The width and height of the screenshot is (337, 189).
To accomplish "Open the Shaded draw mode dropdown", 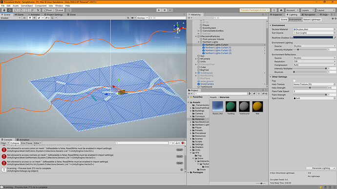I will pyautogui.click(x=10, y=18).
